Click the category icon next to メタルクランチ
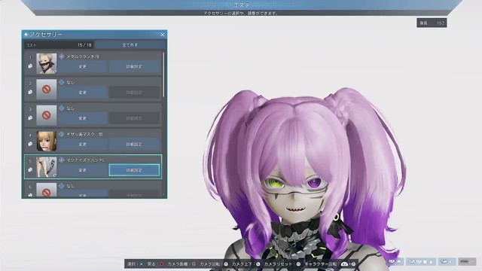Image resolution: width=482 pixels, height=271 pixels. [x=62, y=56]
